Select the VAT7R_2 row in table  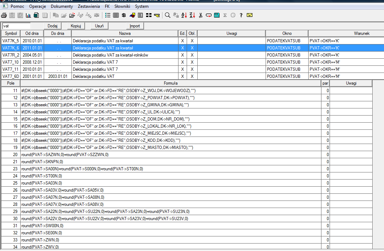(11, 55)
